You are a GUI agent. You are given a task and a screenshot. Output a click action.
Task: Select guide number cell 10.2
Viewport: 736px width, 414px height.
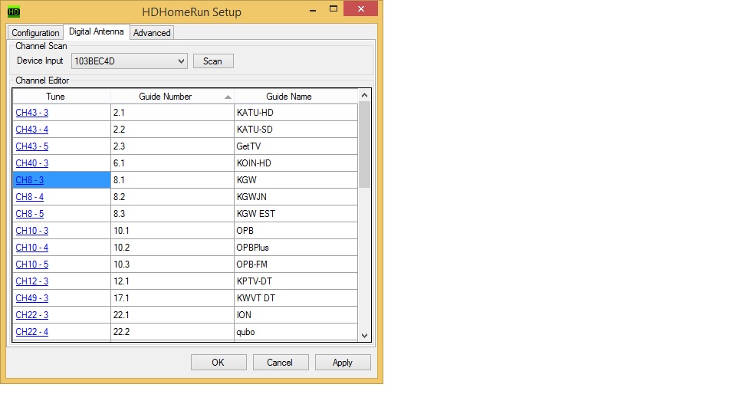click(x=172, y=248)
